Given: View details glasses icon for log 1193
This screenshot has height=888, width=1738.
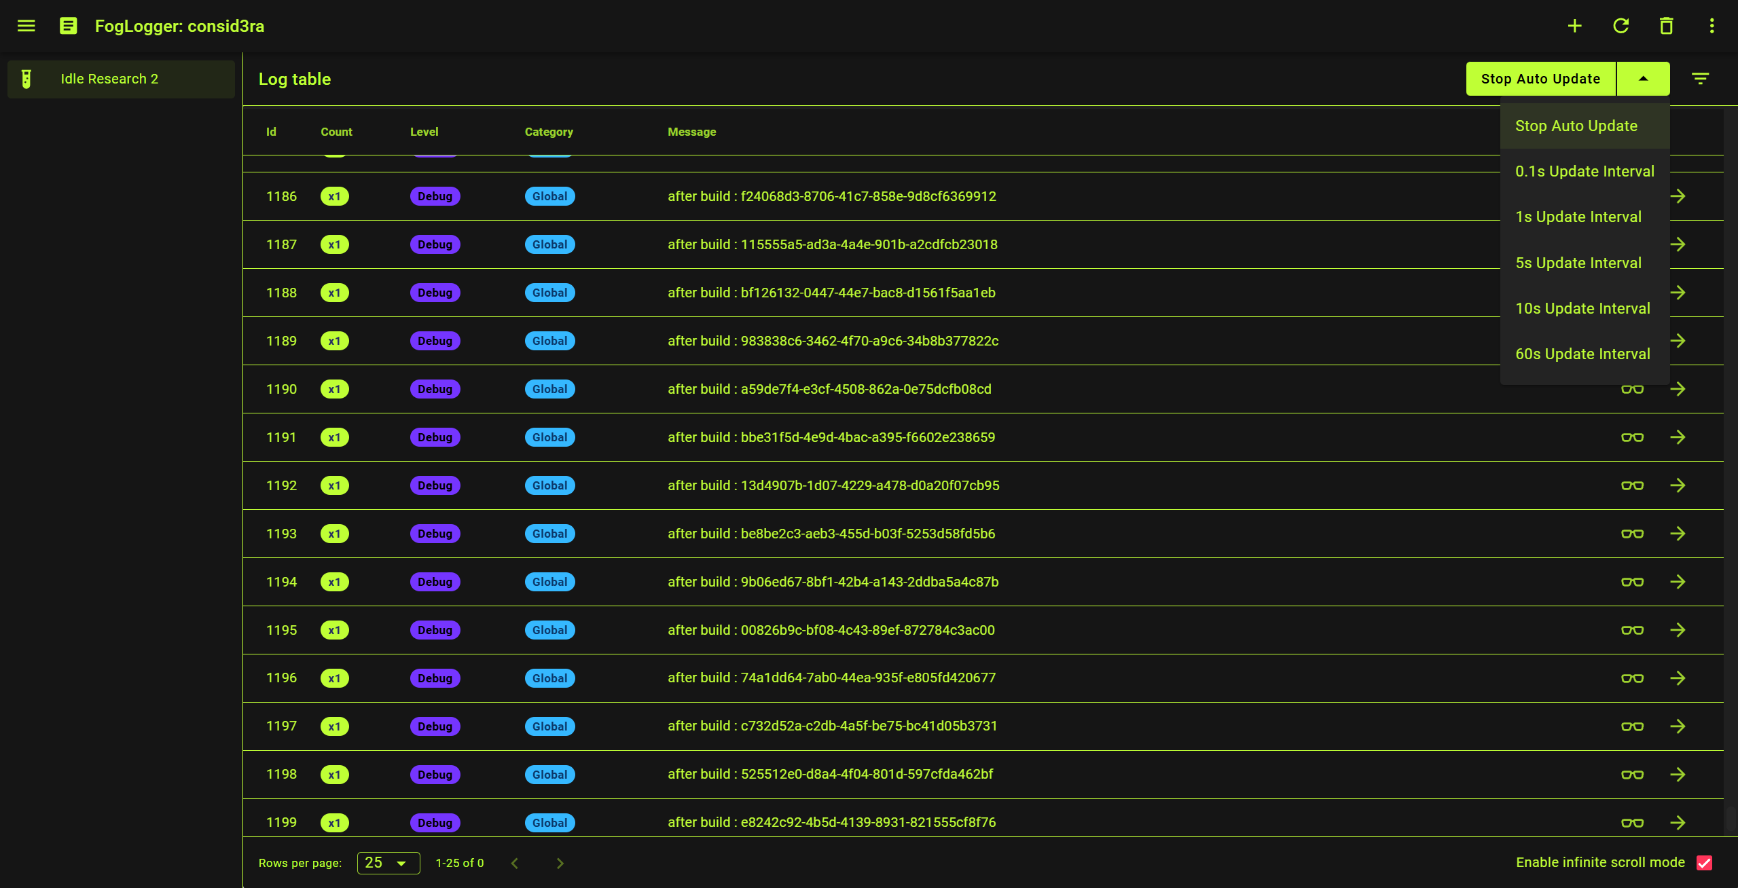Looking at the screenshot, I should 1632,534.
